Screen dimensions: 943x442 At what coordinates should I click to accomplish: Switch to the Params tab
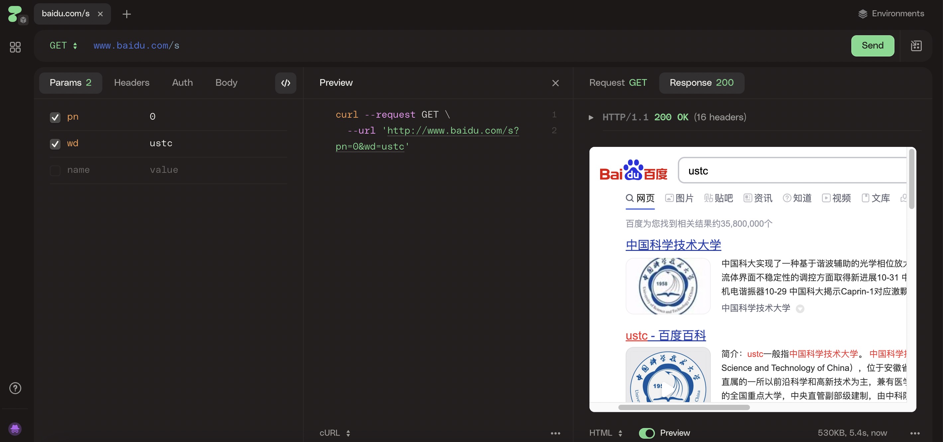(x=70, y=83)
